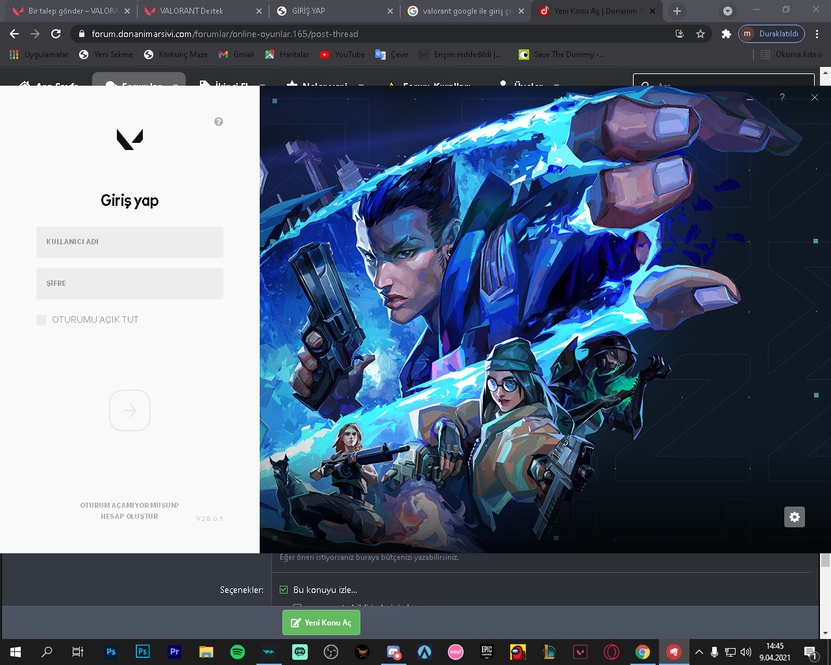Switch to Riot Client on taskbar
The image size is (831, 665).
coord(674,652)
